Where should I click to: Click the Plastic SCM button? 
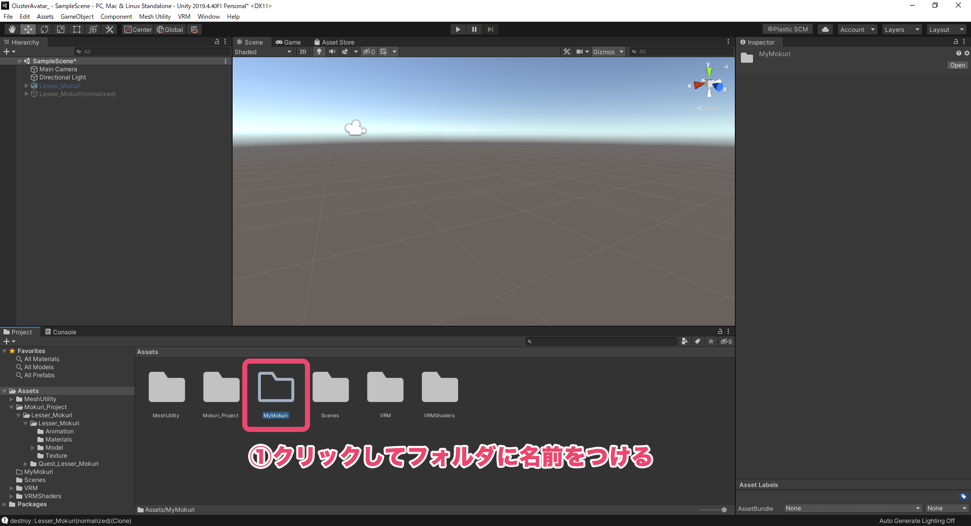point(787,29)
